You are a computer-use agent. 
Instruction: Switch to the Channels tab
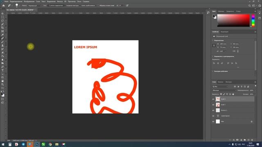(220, 82)
